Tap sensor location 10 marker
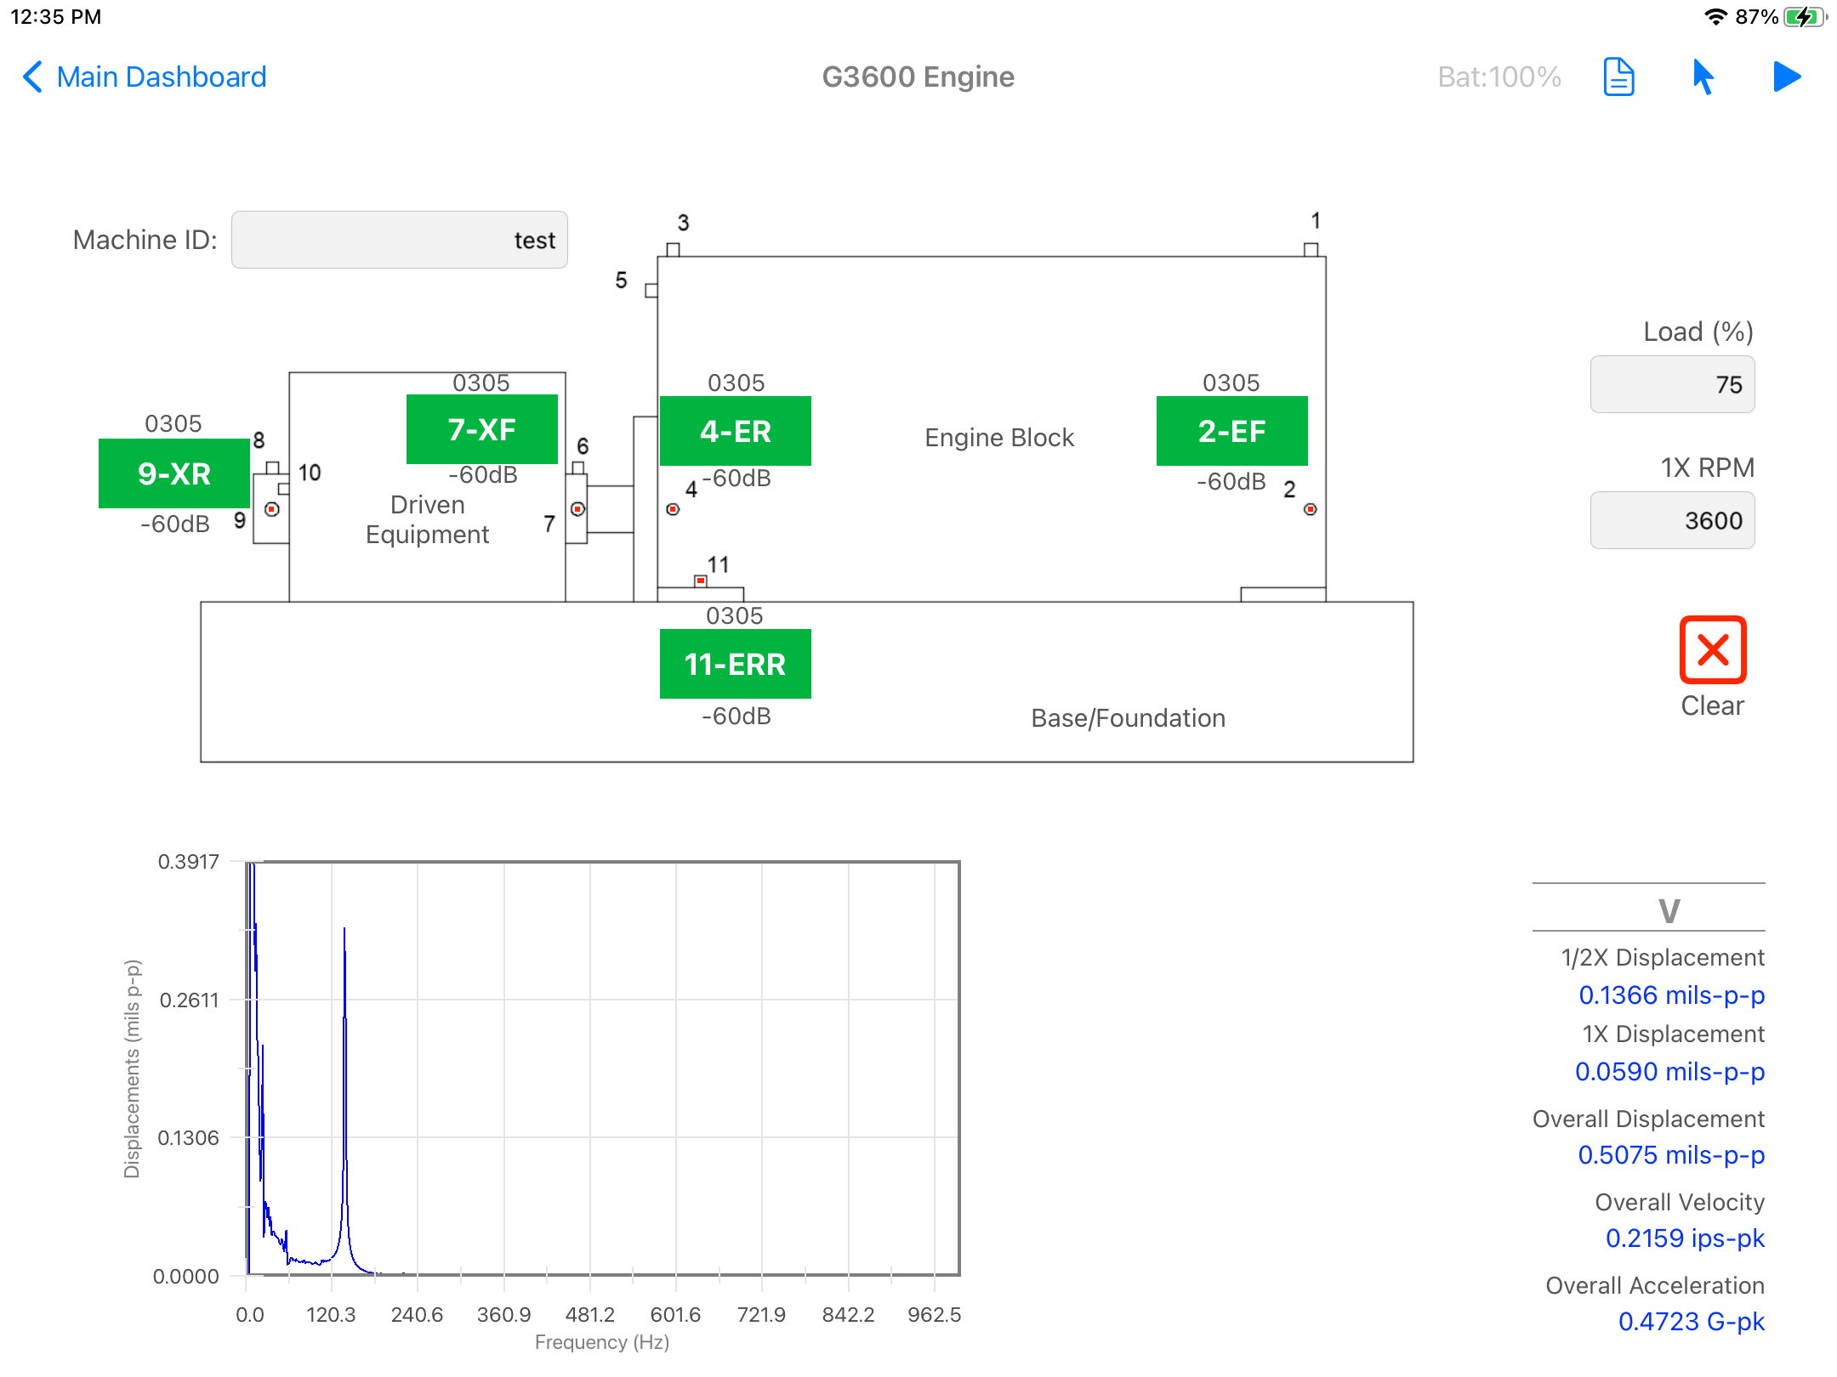The height and width of the screenshot is (1377, 1837). [283, 489]
